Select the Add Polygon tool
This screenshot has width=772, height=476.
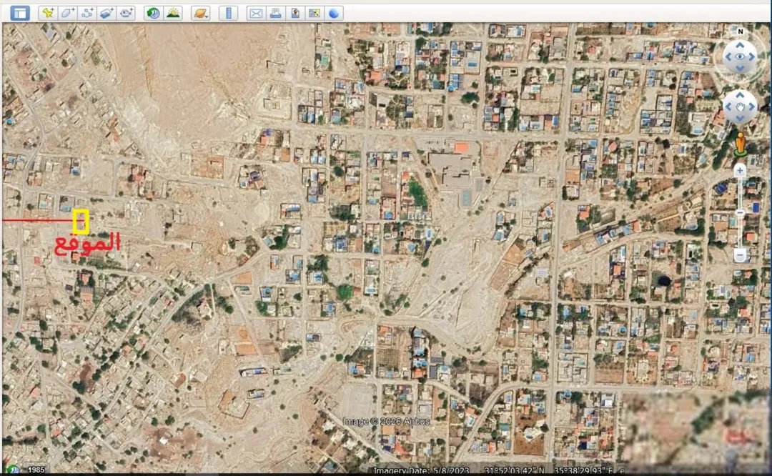(x=67, y=14)
